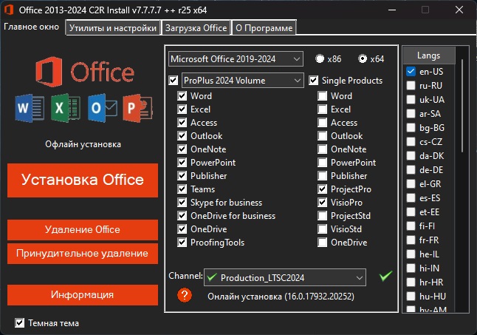This screenshot has width=477, height=335.
Task: Click the Office icon in title bar
Action: tap(9, 10)
